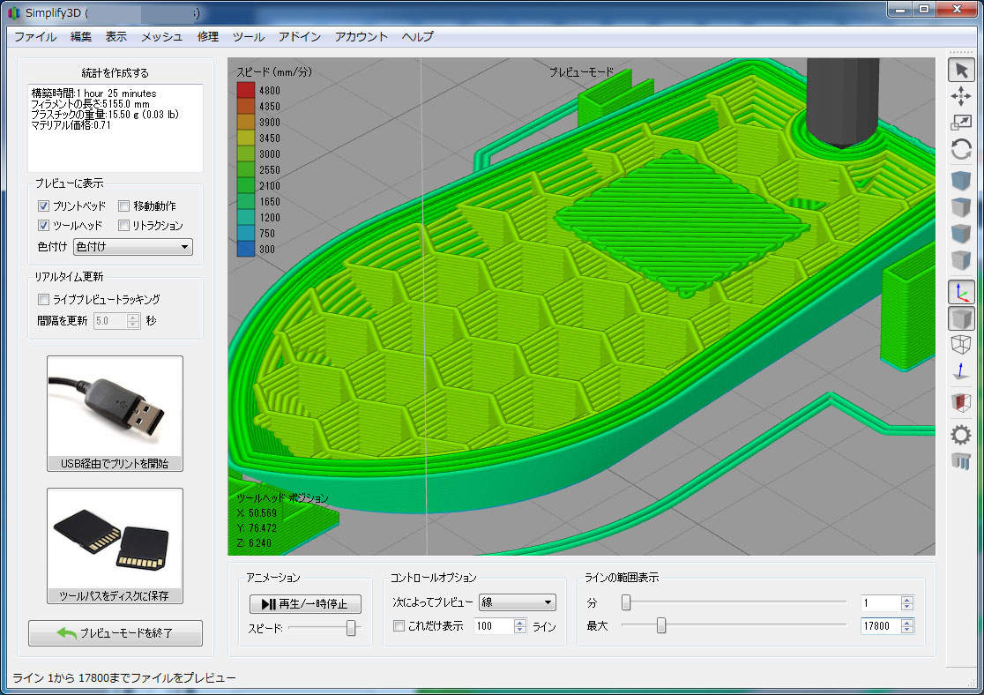Uncheck the プリントベッド checkbox
Image resolution: width=984 pixels, height=695 pixels.
point(44,206)
